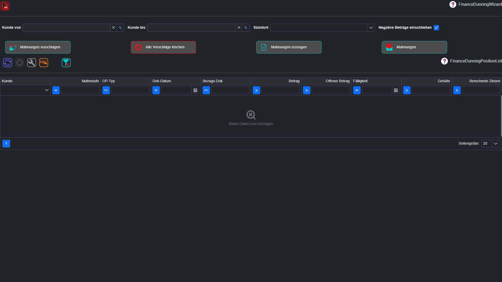This screenshot has width=502, height=282.
Task: Toggle Negative Beträge einschließen checkbox
Action: click(x=436, y=28)
